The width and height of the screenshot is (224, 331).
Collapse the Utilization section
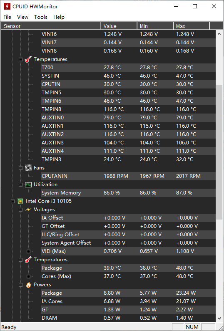[20, 185]
